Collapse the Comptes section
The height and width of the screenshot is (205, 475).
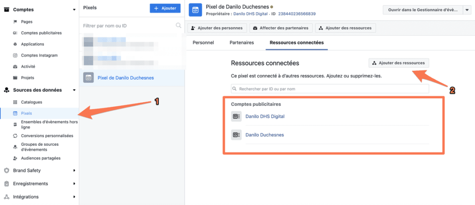(74, 10)
